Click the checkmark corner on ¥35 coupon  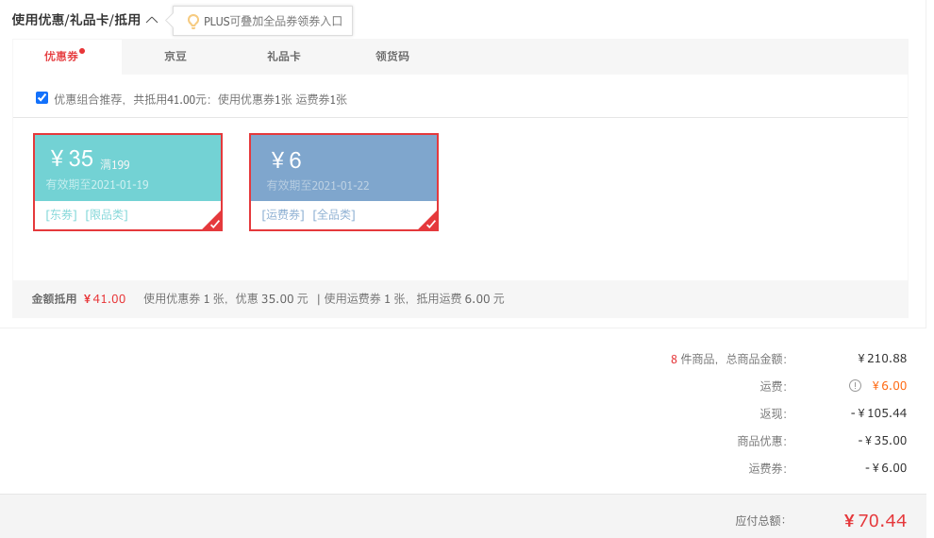tap(214, 222)
